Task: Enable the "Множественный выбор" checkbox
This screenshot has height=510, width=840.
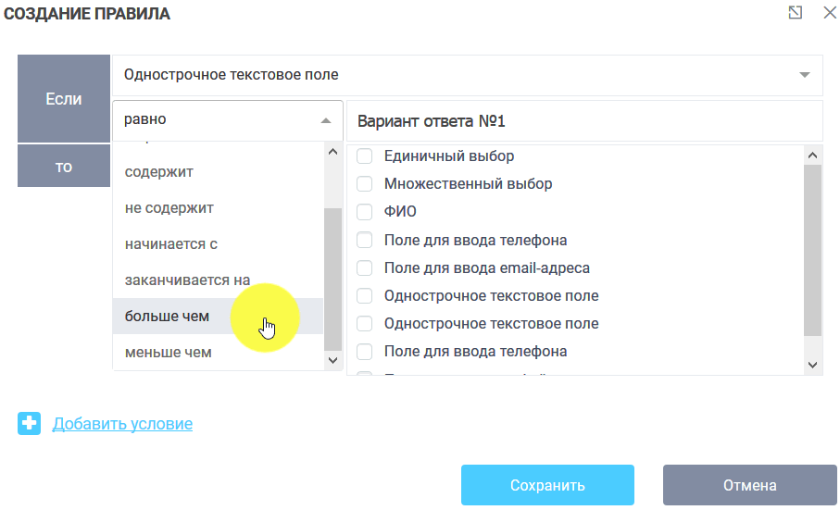Action: point(365,184)
